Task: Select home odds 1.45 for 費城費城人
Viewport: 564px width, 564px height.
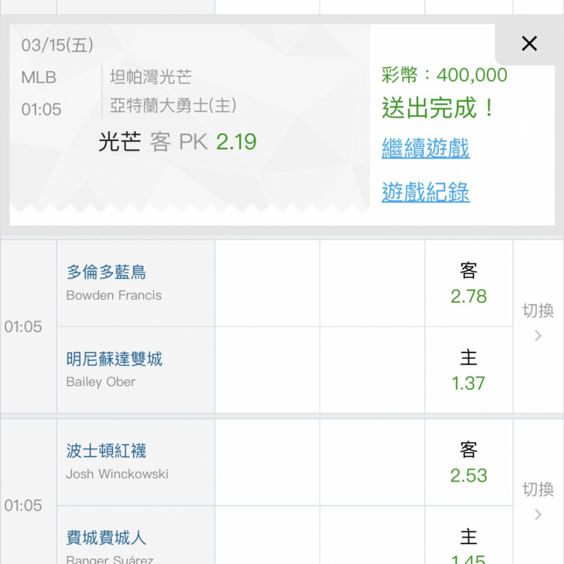Action: coord(468,546)
